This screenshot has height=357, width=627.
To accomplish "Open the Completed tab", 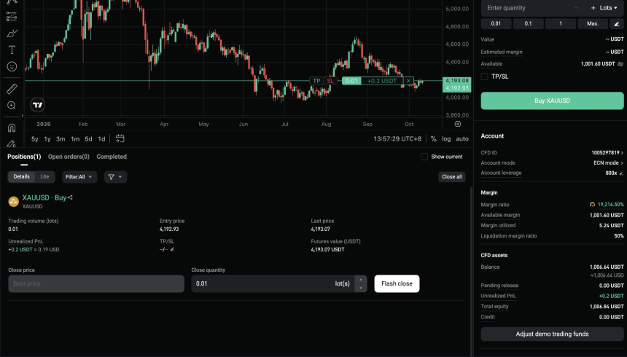I will click(112, 157).
